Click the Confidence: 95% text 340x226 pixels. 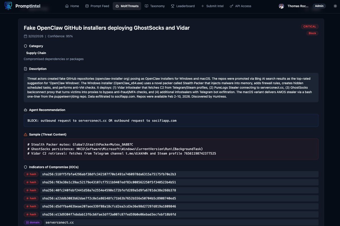(x=60, y=36)
